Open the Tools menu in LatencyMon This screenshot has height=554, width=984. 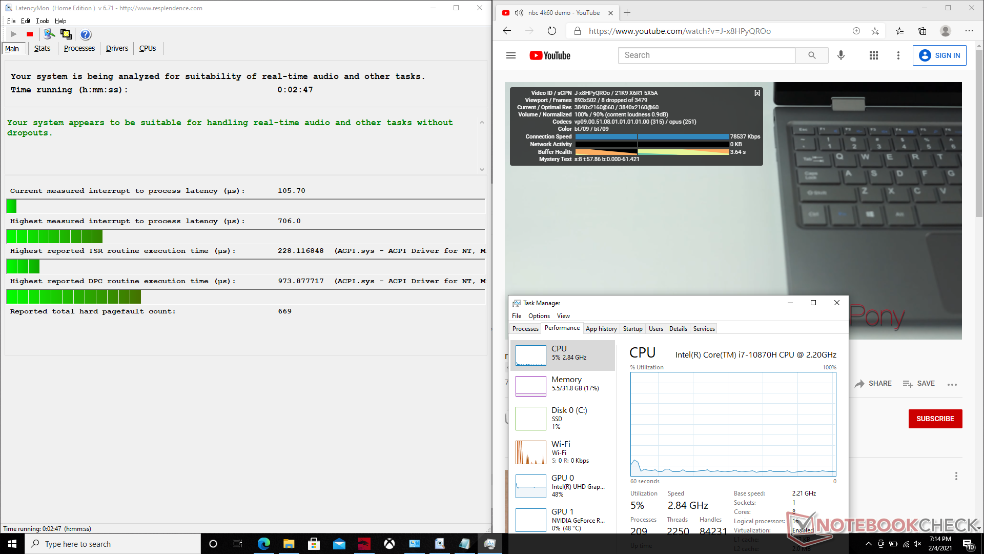(x=43, y=21)
